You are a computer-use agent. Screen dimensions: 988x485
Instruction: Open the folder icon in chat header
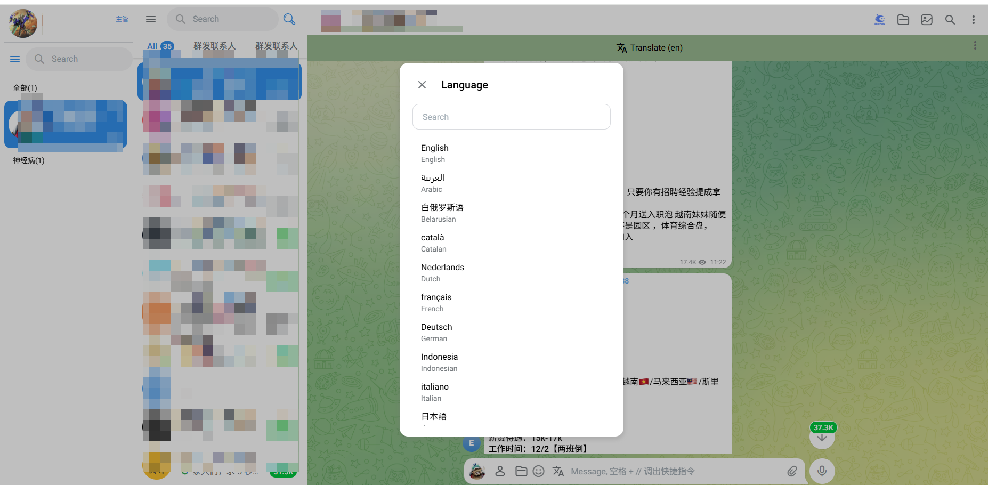point(903,20)
